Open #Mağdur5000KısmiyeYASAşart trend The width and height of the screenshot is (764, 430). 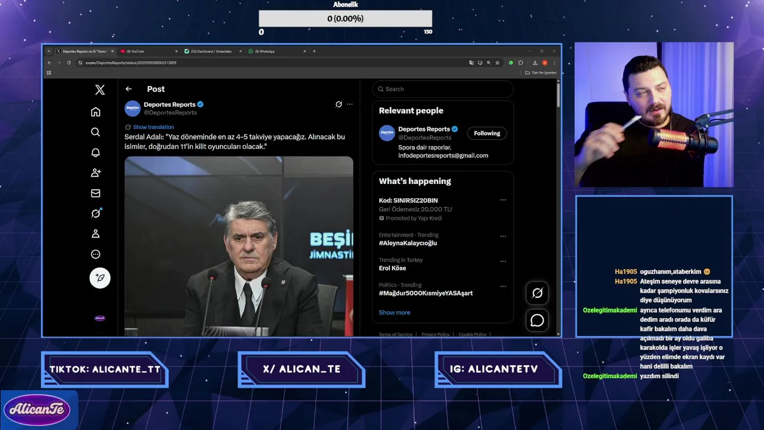tap(426, 293)
